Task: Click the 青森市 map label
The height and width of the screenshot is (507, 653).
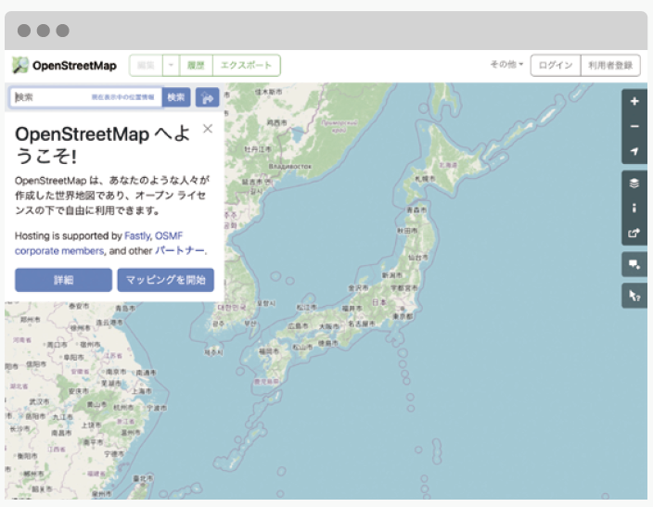Action: click(416, 209)
